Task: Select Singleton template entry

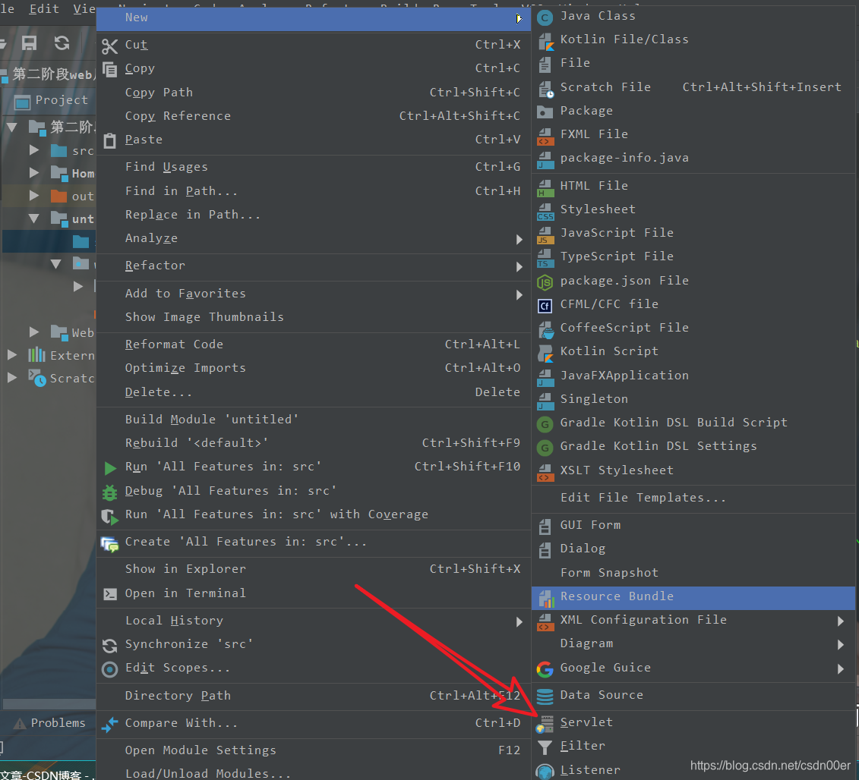Action: point(693,399)
